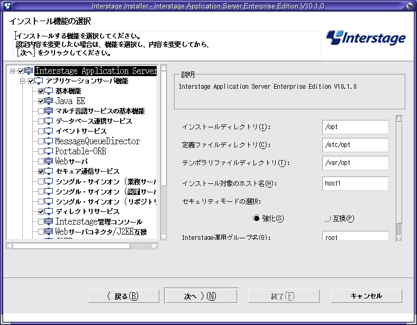The height and width of the screenshot is (325, 417).
Task: Click the tree vertical scrollbar down arrow
Action: (x=164, y=237)
